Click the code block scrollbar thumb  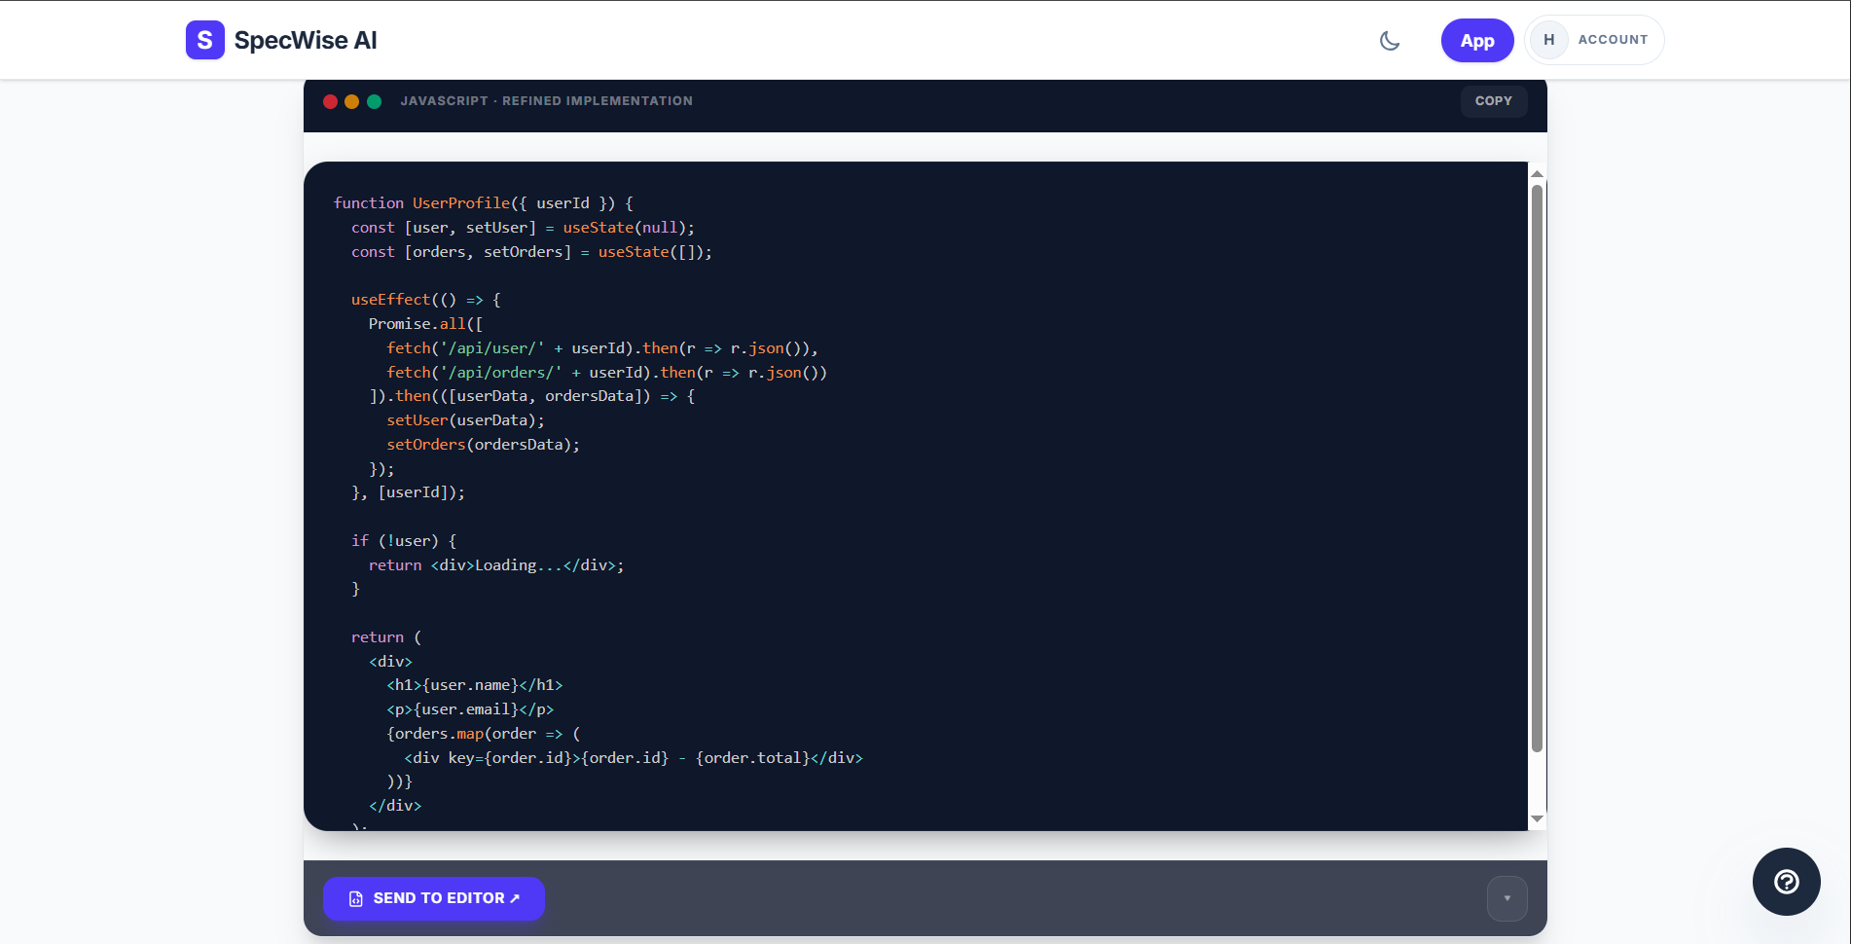pyautogui.click(x=1537, y=467)
